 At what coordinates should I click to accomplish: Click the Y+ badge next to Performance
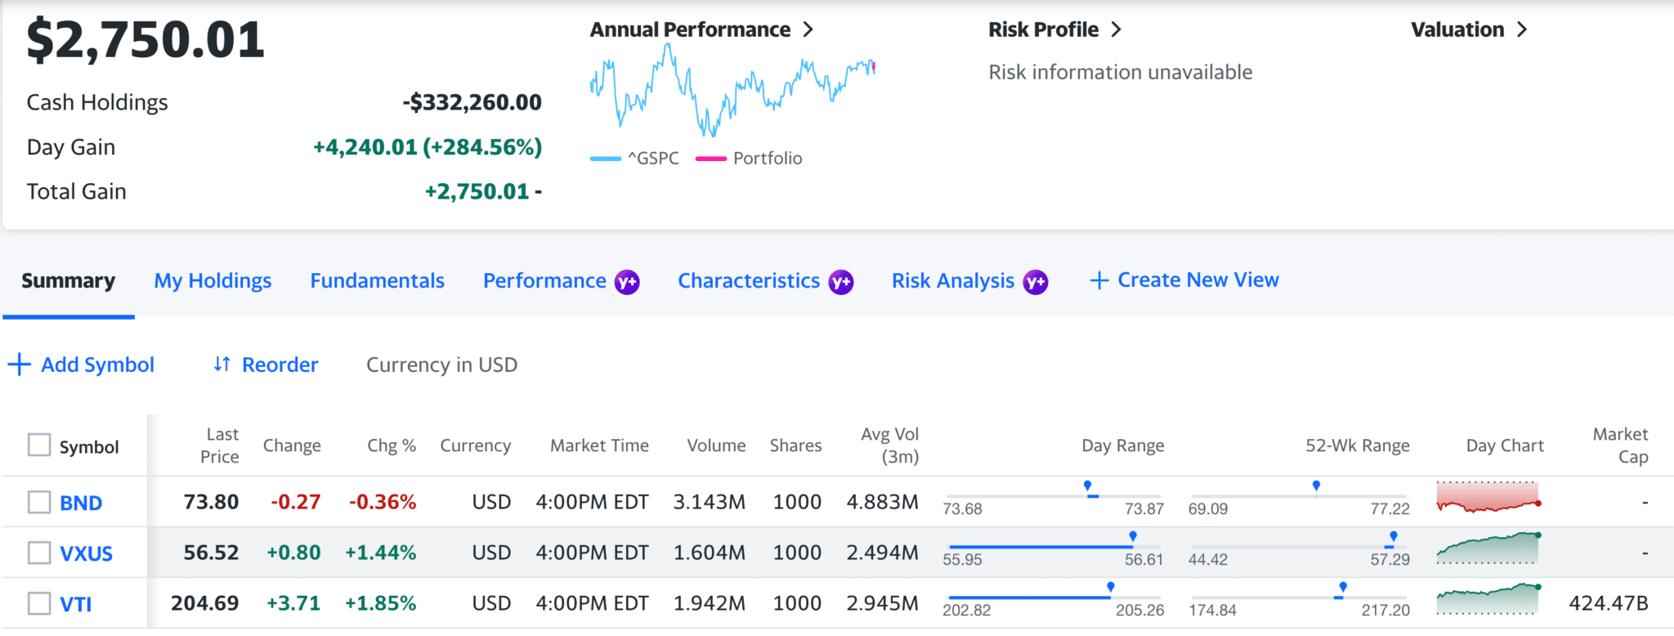(627, 282)
